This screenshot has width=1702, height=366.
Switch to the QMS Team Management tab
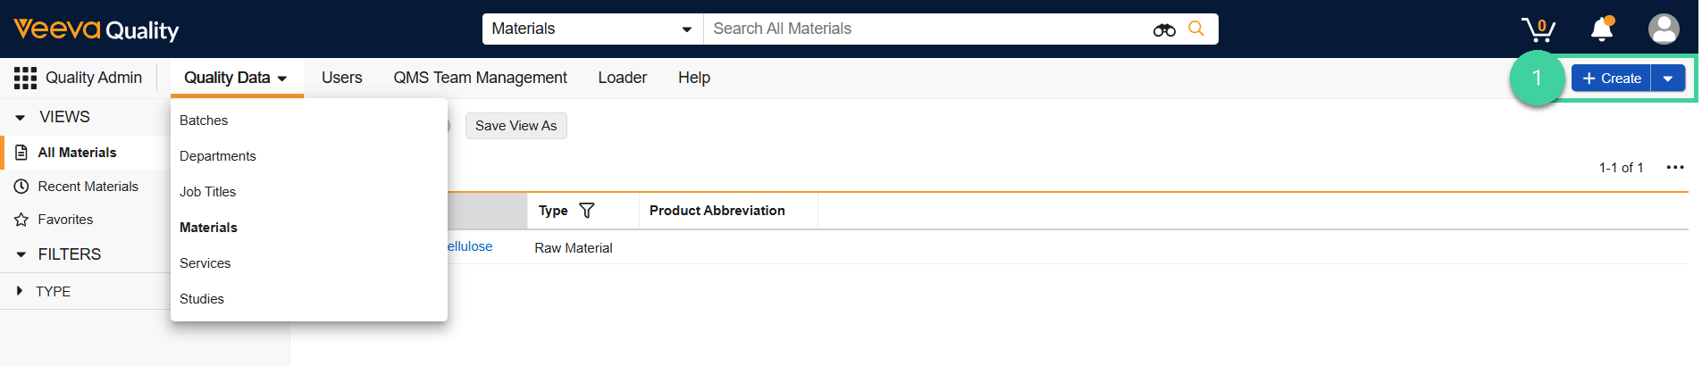pos(480,78)
